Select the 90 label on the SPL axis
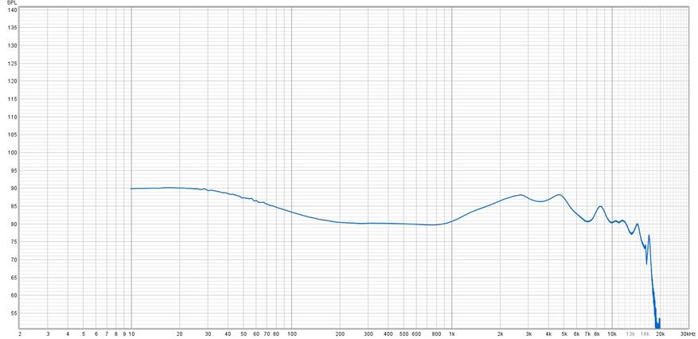The height and width of the screenshot is (339, 698). tap(14, 188)
